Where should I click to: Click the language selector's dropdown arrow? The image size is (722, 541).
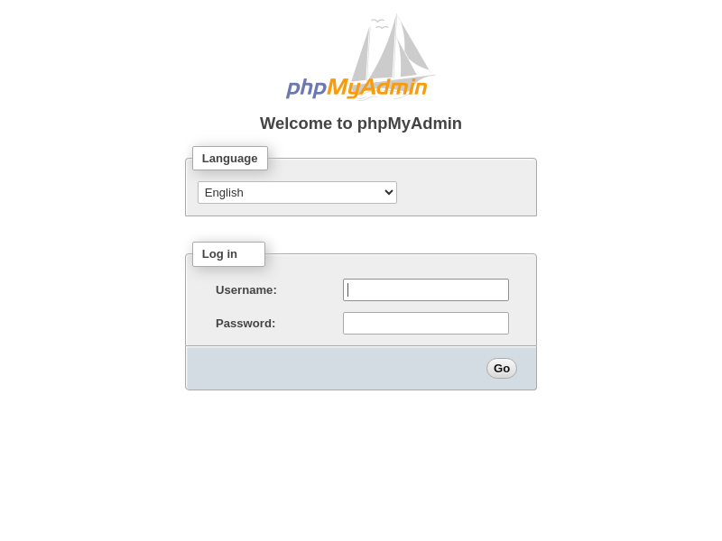[389, 192]
